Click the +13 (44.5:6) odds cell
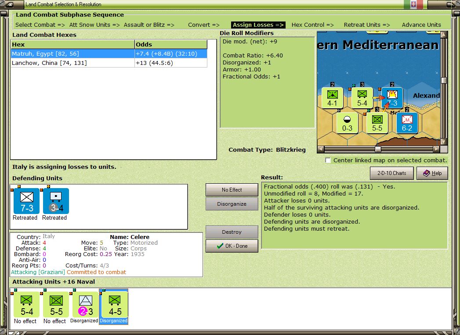 [171, 63]
